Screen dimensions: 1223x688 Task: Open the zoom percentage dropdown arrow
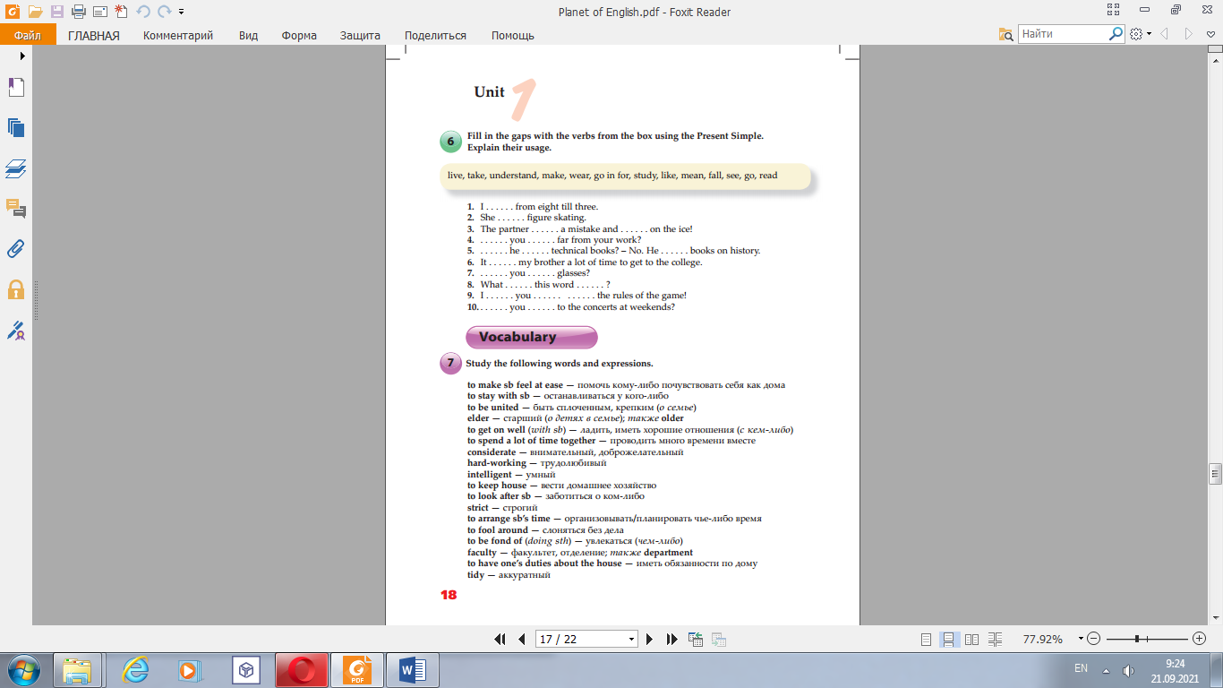[1081, 639]
